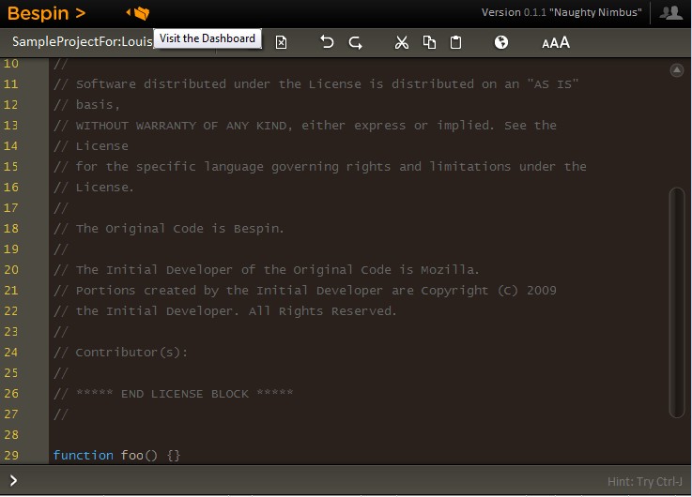This screenshot has width=692, height=497.
Task: Click the collaboration users icon
Action: [670, 13]
